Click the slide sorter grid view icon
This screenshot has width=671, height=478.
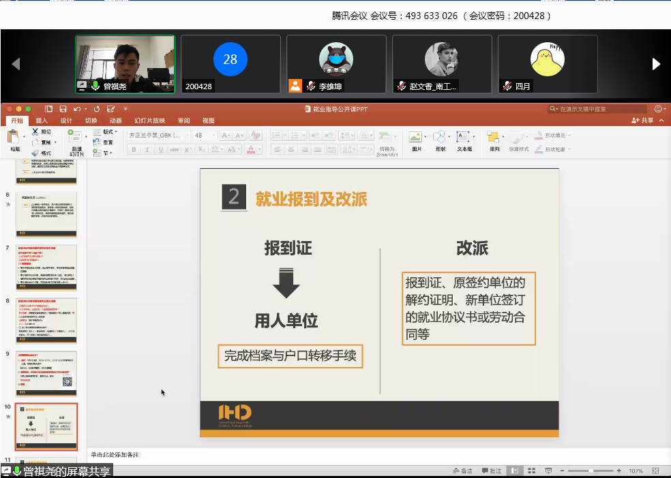click(x=531, y=471)
